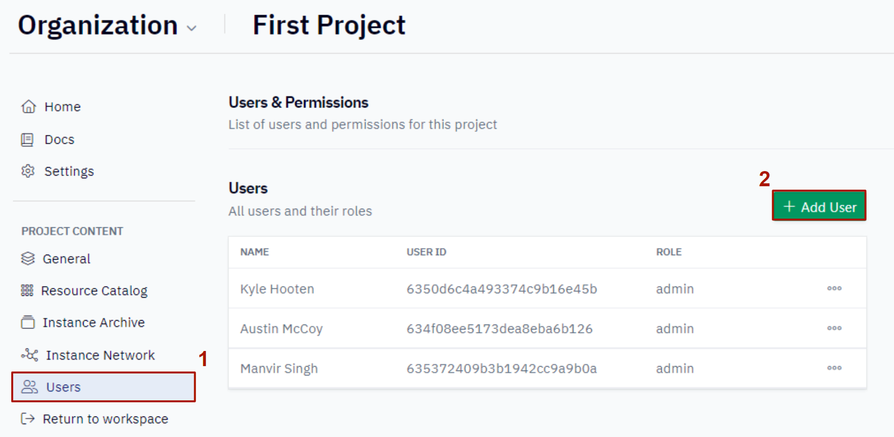Click the Return to workspace exit icon
Image resolution: width=894 pixels, height=437 pixels.
point(28,418)
